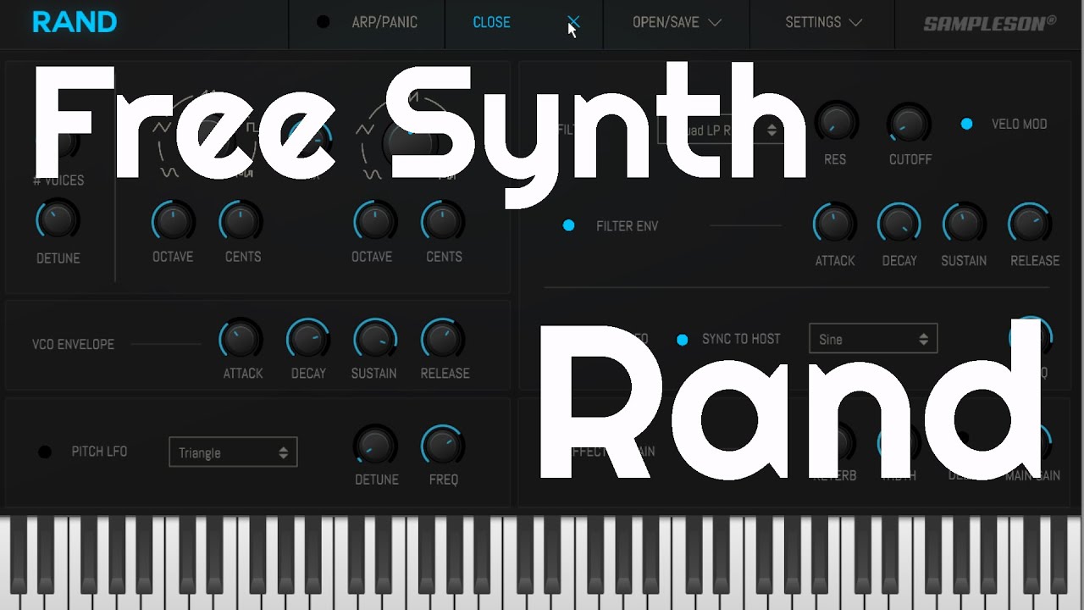Open the SETTINGS dropdown menu
Screen dimensions: 1084x610
coord(823,22)
